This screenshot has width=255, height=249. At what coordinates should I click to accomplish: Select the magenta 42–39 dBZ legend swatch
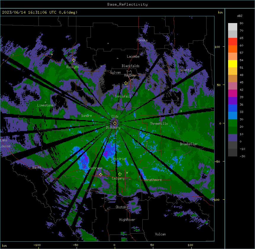pos(233,93)
